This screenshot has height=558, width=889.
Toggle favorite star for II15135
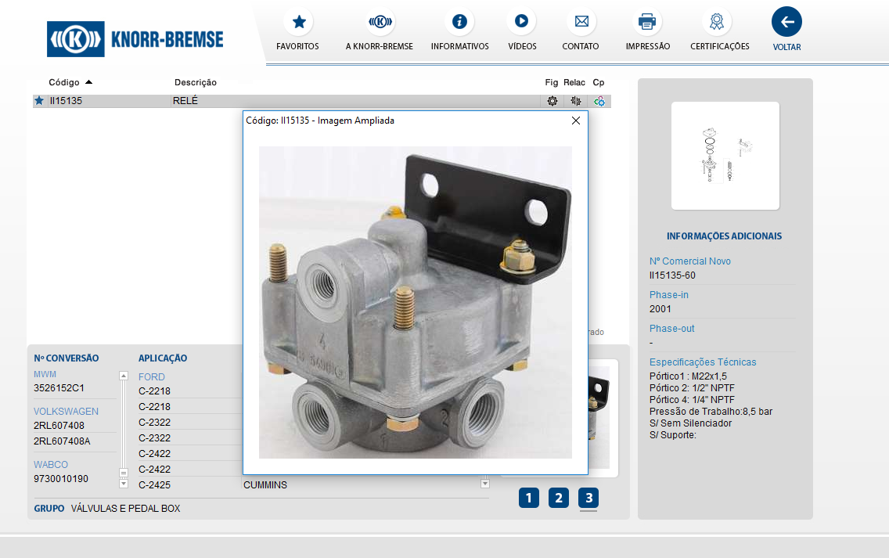(39, 101)
